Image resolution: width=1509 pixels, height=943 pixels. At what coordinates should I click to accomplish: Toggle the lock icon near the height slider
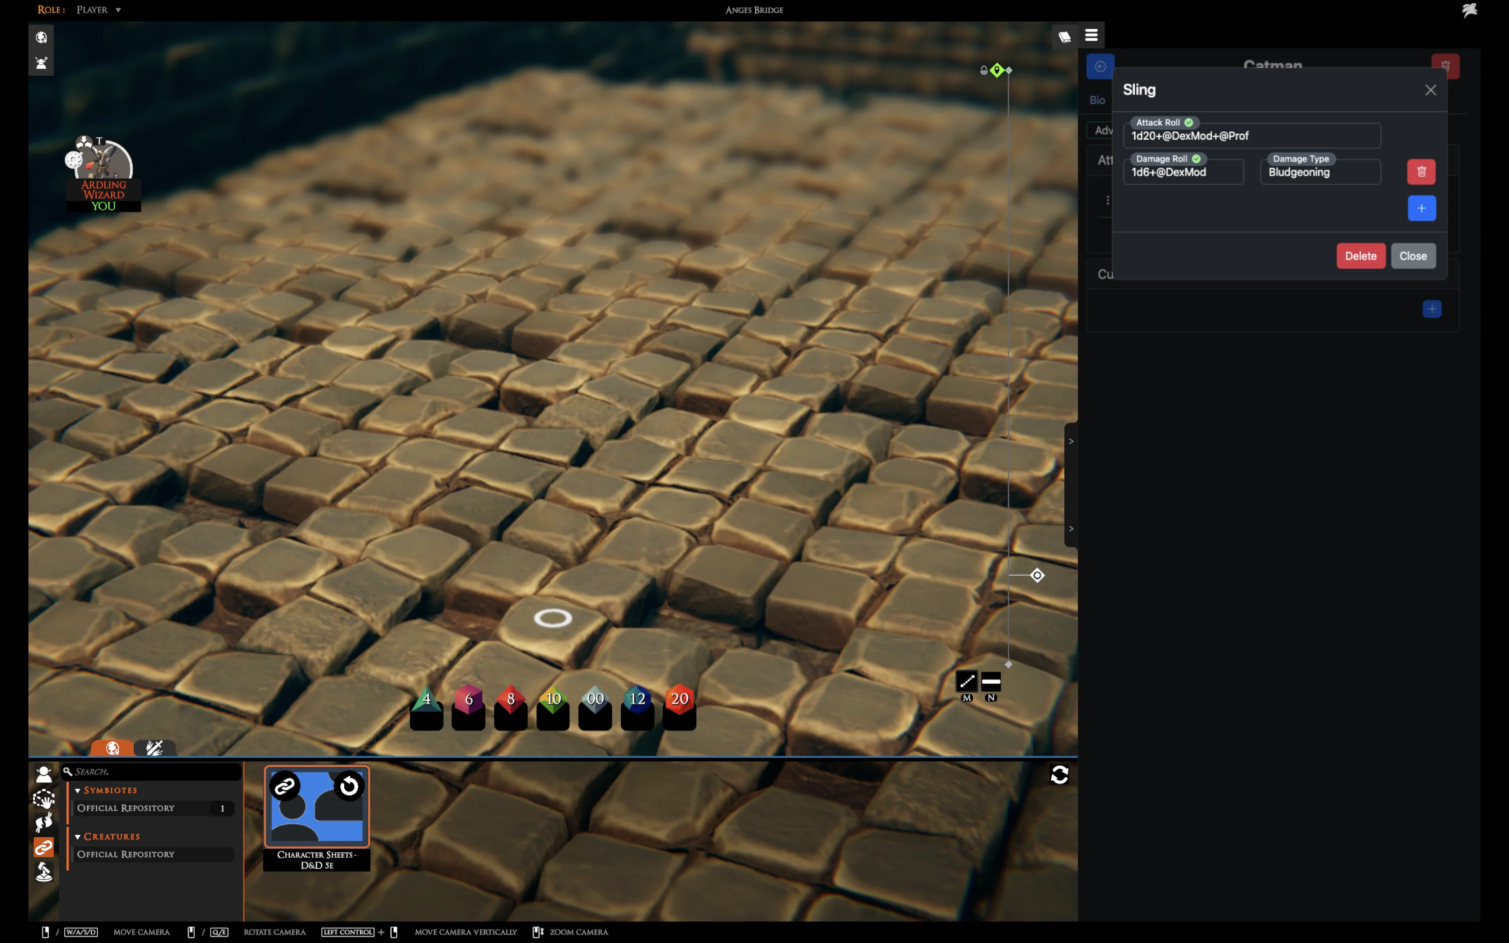(x=984, y=70)
